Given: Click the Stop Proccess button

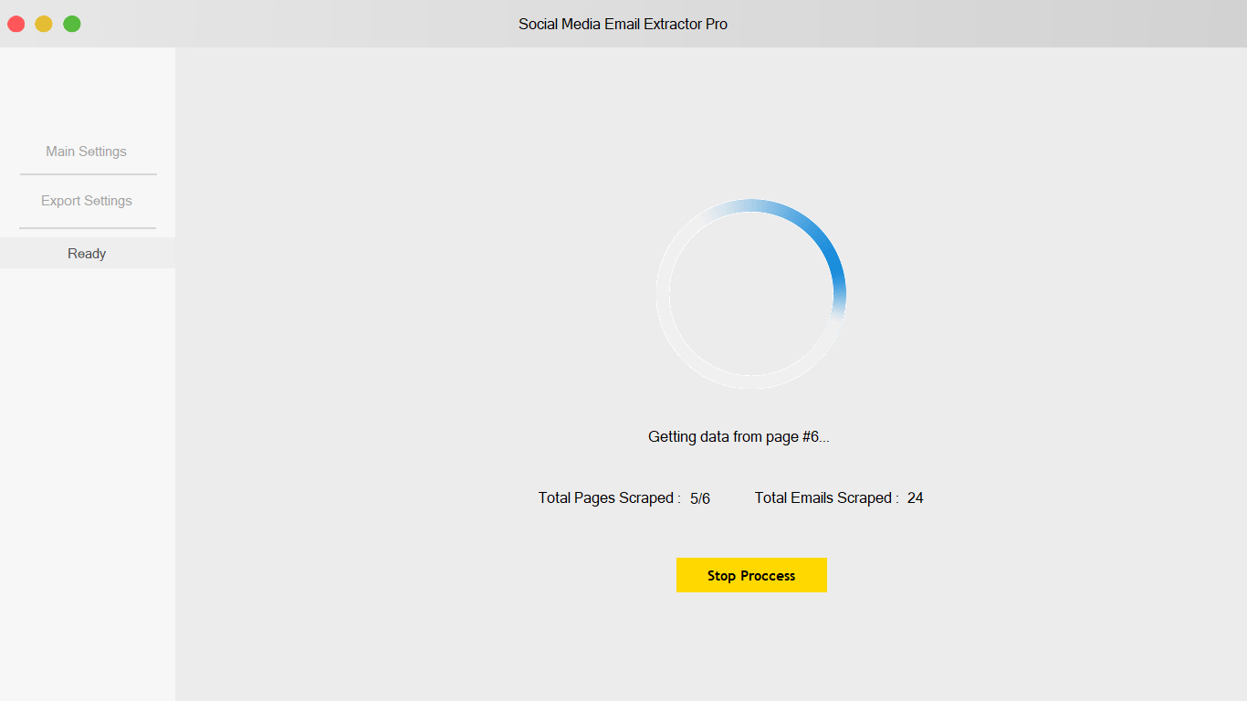Looking at the screenshot, I should [x=751, y=575].
